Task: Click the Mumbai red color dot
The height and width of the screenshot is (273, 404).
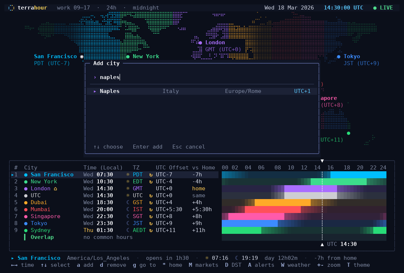Action: tap(26, 209)
